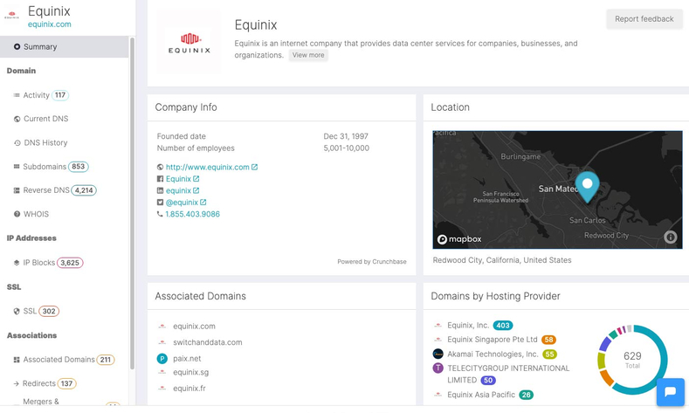
Task: Click the globe icon beside Current DNS
Action: point(17,119)
